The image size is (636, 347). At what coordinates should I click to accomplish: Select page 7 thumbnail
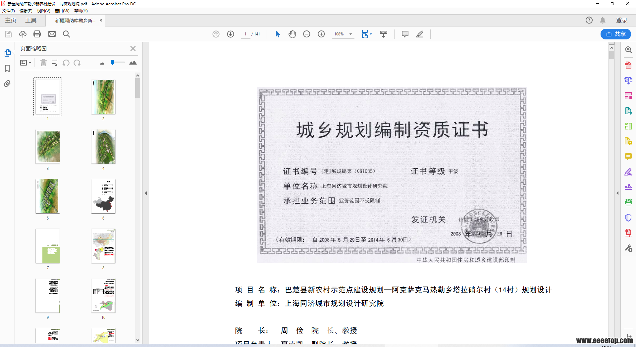tap(48, 246)
